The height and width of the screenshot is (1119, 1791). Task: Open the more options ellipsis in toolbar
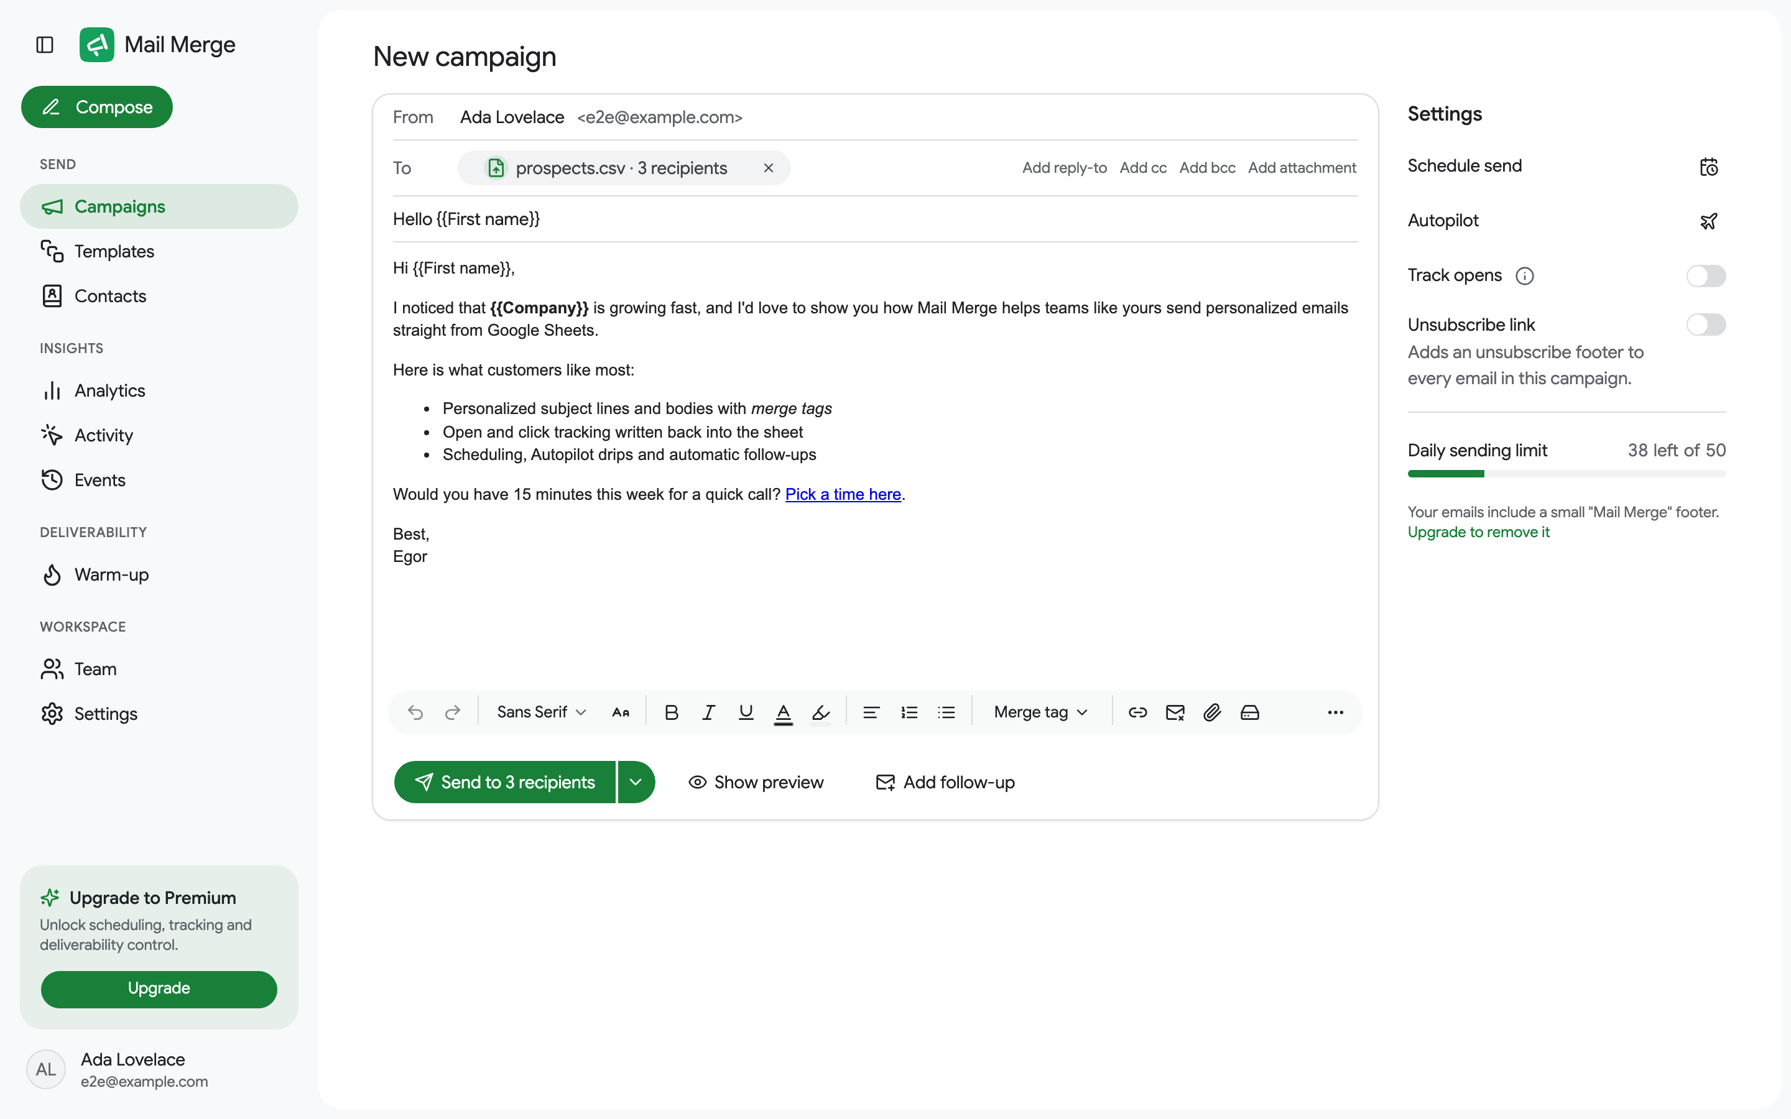[x=1335, y=712]
